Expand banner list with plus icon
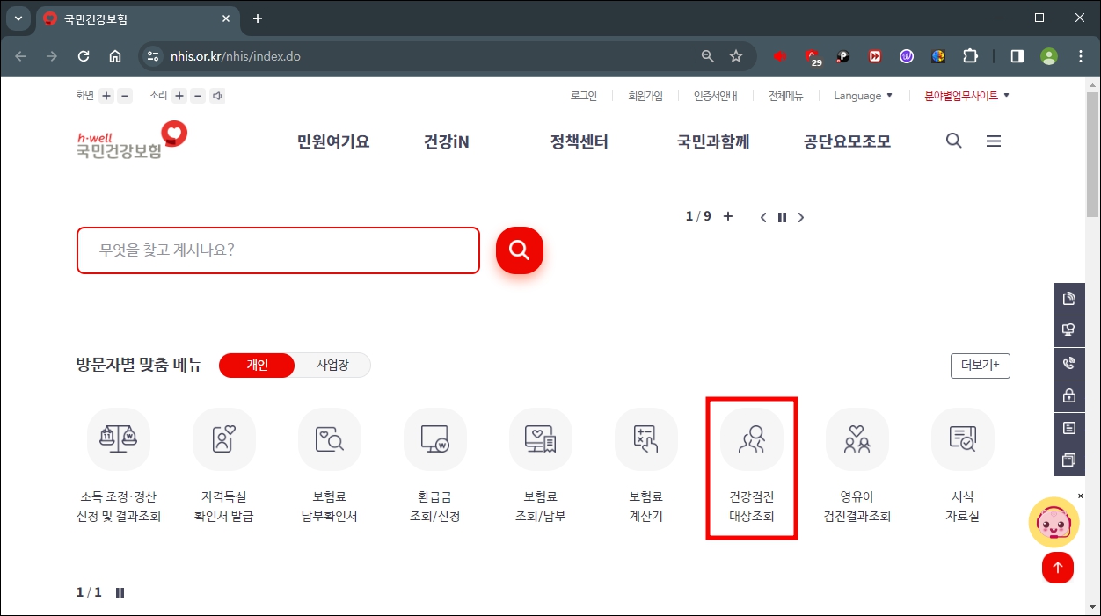This screenshot has height=616, width=1101. tap(728, 216)
